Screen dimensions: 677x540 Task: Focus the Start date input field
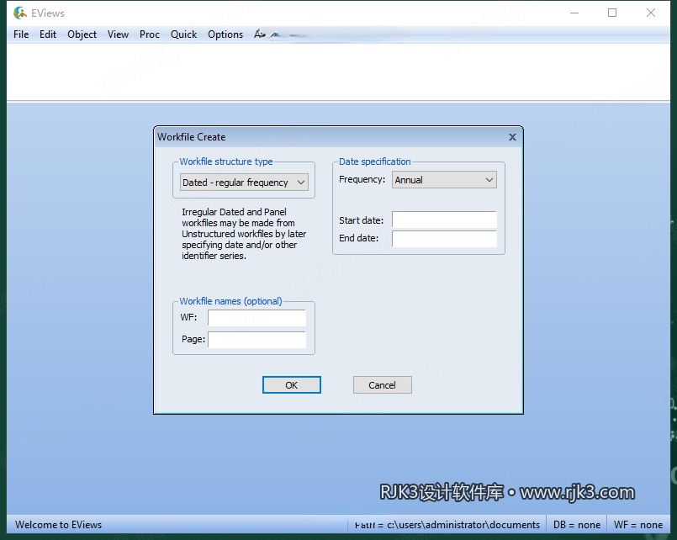(x=444, y=220)
